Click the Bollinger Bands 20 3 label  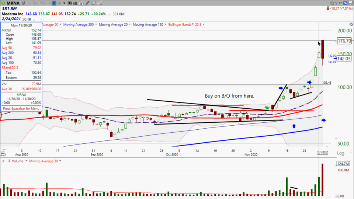click(185, 24)
